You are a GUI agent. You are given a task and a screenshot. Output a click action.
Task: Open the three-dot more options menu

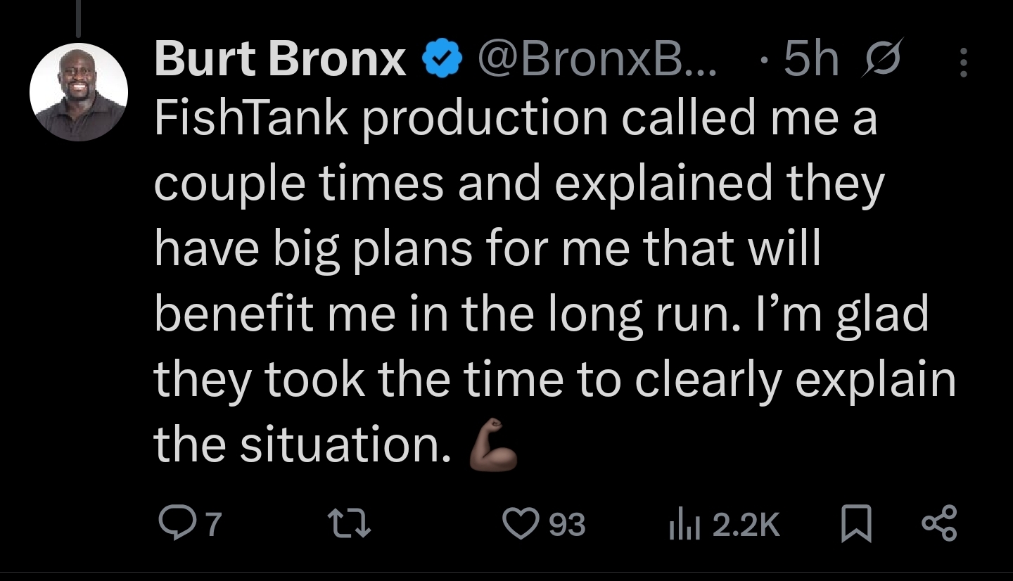click(x=964, y=60)
